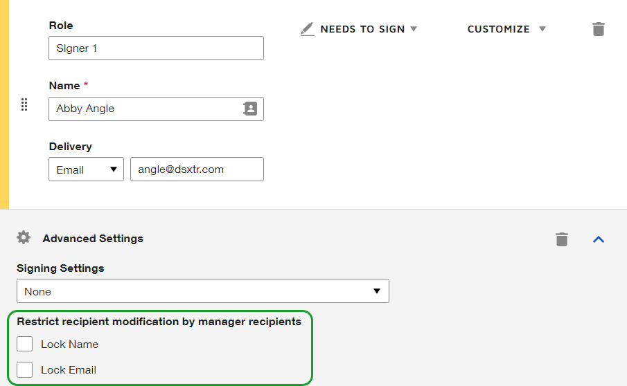
Task: Click the Lock Name label text
Action: point(69,344)
